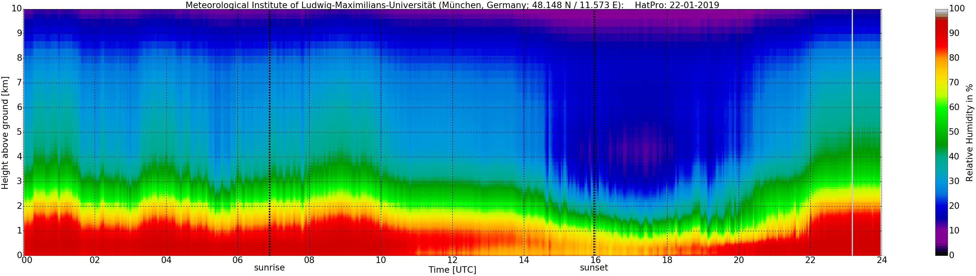976x276 pixels.
Task: Click the height tick label '6'
Action: click(x=20, y=107)
